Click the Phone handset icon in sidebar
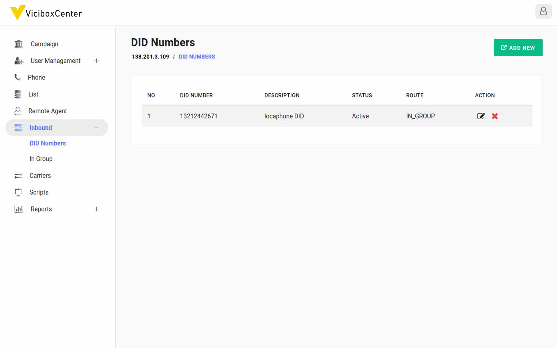The height and width of the screenshot is (348, 557). click(17, 77)
